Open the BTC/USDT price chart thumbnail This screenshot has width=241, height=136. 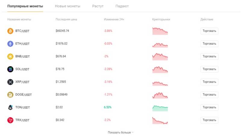(x=160, y=31)
